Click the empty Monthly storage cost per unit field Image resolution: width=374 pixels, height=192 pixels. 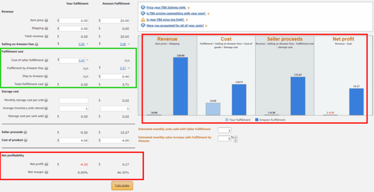pos(74,101)
